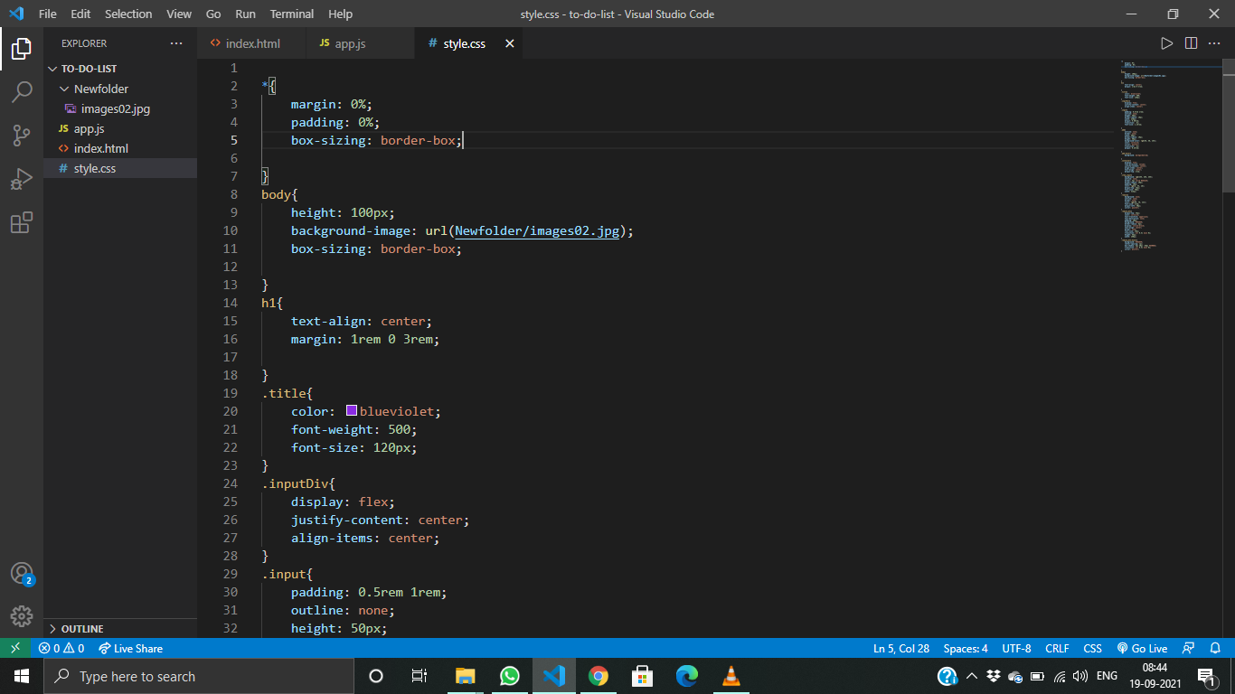The height and width of the screenshot is (694, 1235).
Task: Click the feedback icon in status bar
Action: tap(1189, 648)
